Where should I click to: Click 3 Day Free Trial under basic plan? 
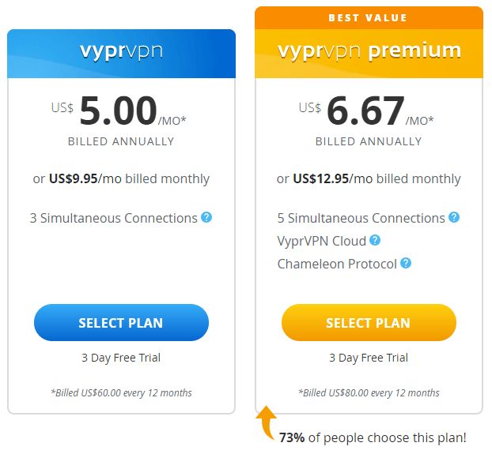(x=121, y=358)
